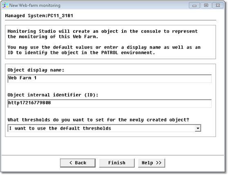Open the Help >> panel
The width and height of the screenshot is (228, 175).
(x=152, y=163)
